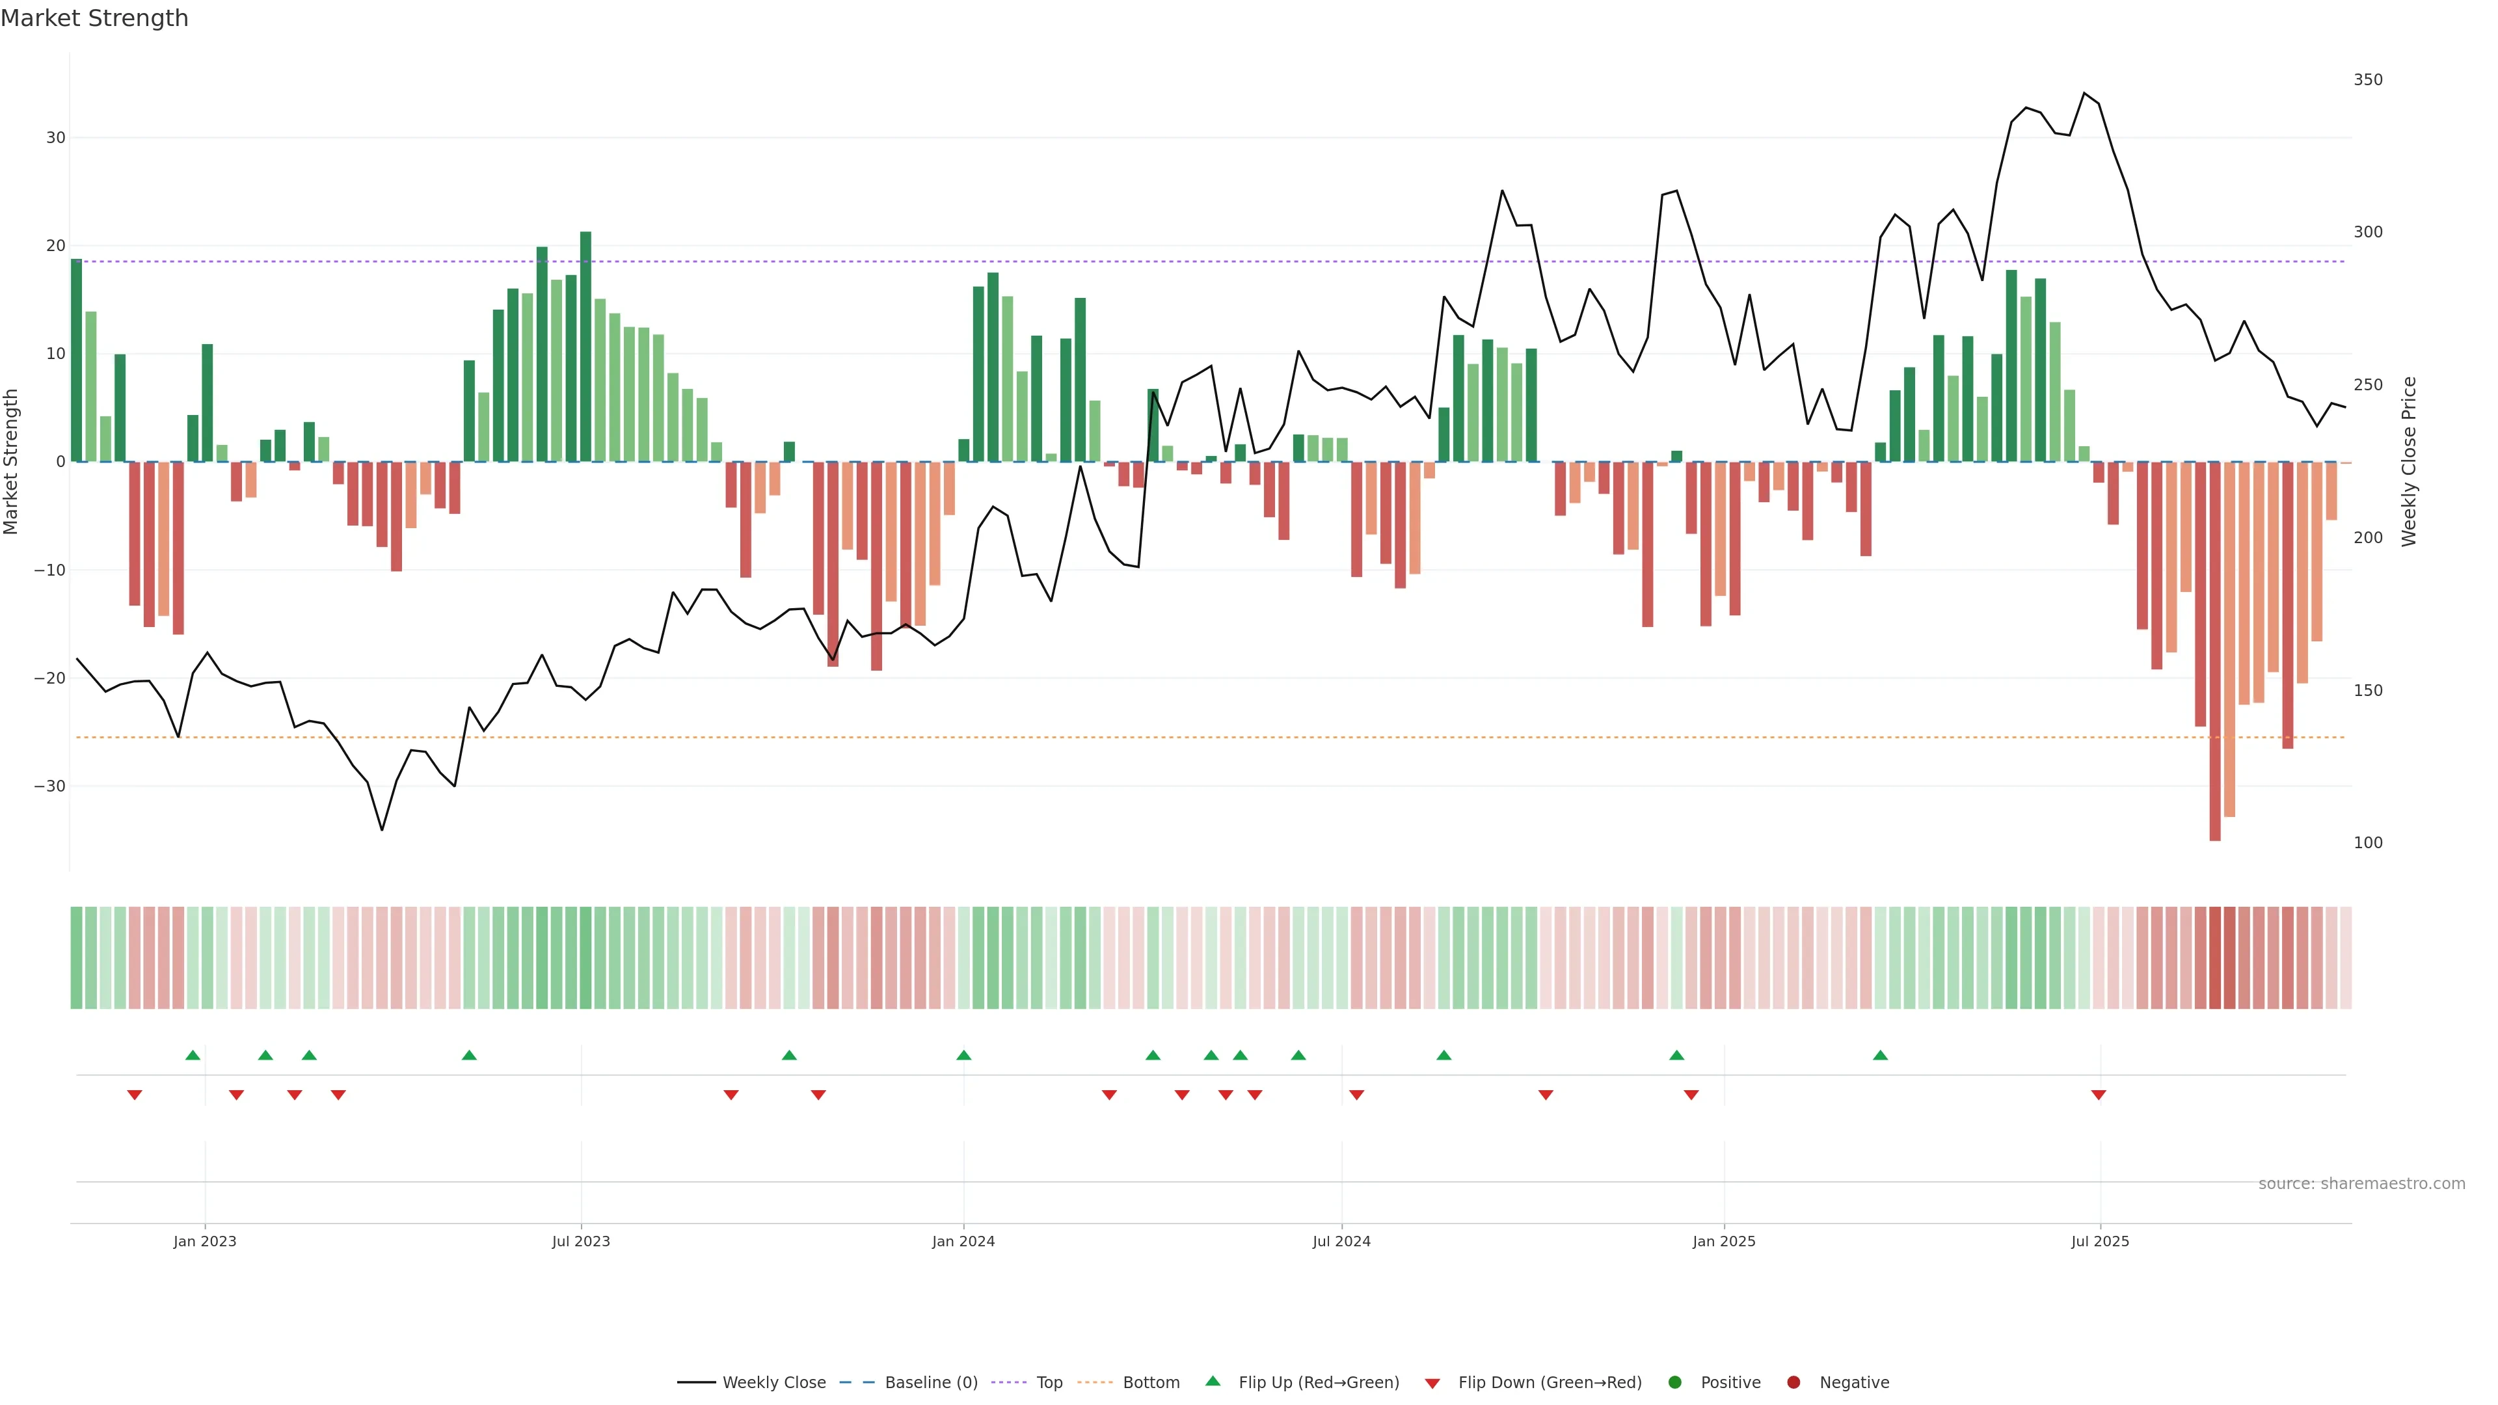Click the first green flip-up triangle marker
The height and width of the screenshot is (1405, 2498).
coord(193,1055)
